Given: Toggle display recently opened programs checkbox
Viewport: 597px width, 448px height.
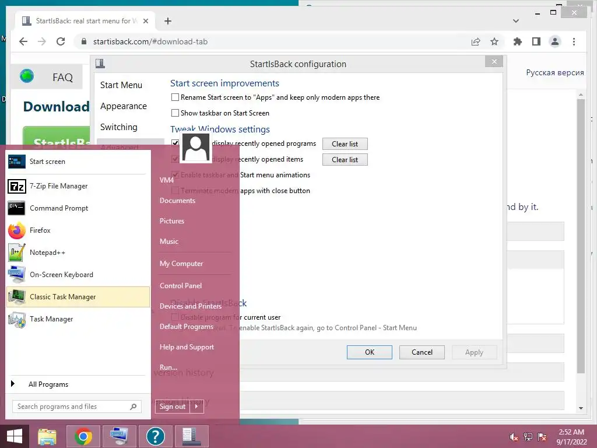Looking at the screenshot, I should 175,143.
